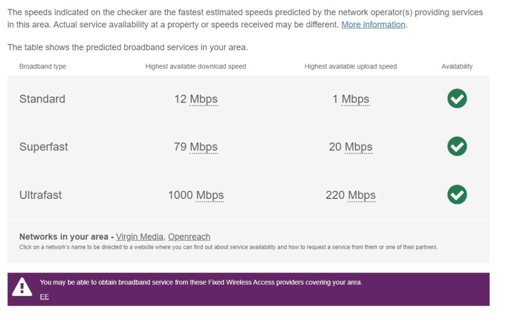The image size is (511, 313).
Task: Click the green availability checkmark for Ultrafast broadband
Action: pos(457,195)
